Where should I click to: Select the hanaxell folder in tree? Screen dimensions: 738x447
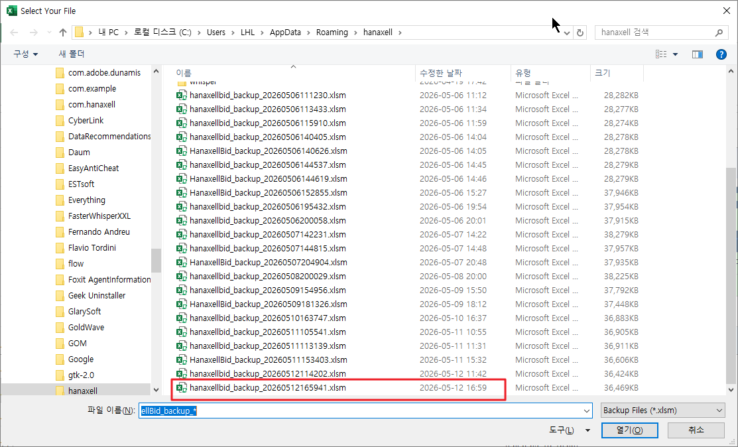tap(83, 391)
